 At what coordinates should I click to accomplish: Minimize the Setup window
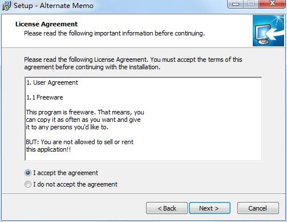pyautogui.click(x=236, y=4)
